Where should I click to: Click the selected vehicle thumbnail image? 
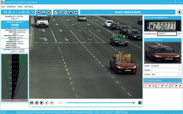[x=163, y=53]
